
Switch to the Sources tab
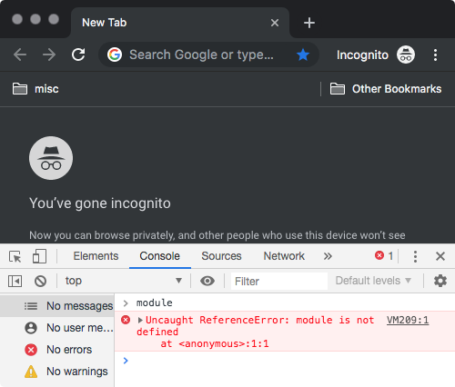pyautogui.click(x=221, y=256)
